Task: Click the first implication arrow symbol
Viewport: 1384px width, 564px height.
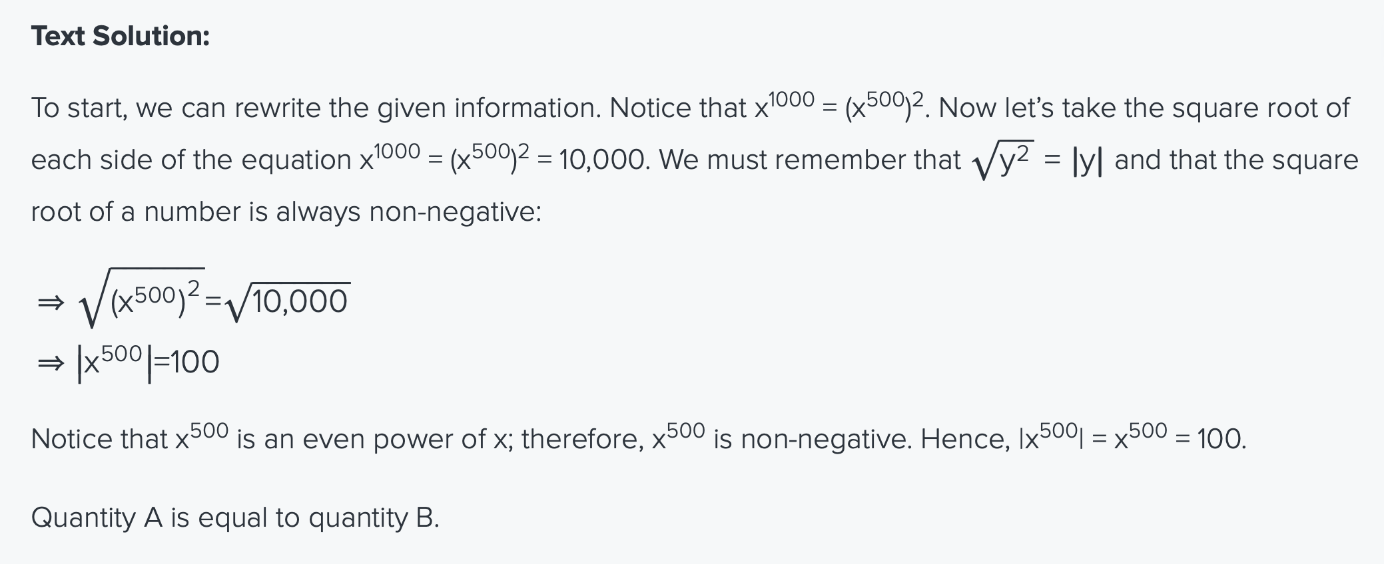Action: pos(51,303)
